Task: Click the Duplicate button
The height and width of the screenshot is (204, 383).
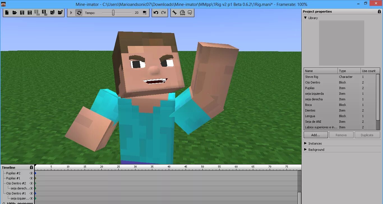Action: pos(367,135)
